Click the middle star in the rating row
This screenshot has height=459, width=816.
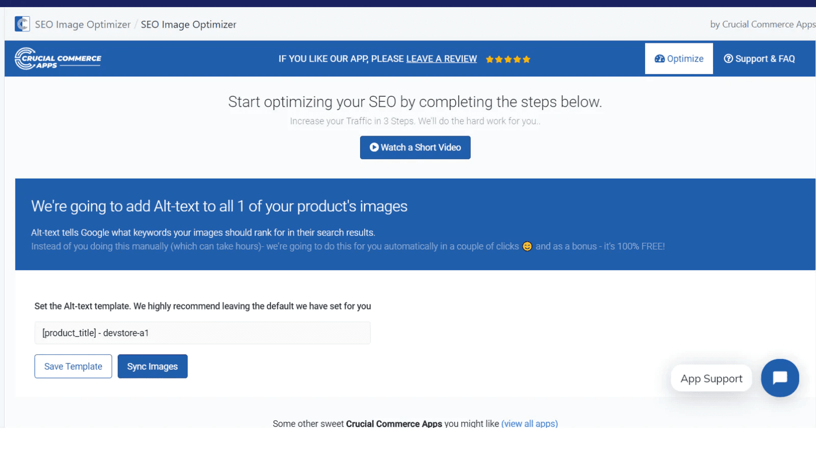[x=508, y=59]
